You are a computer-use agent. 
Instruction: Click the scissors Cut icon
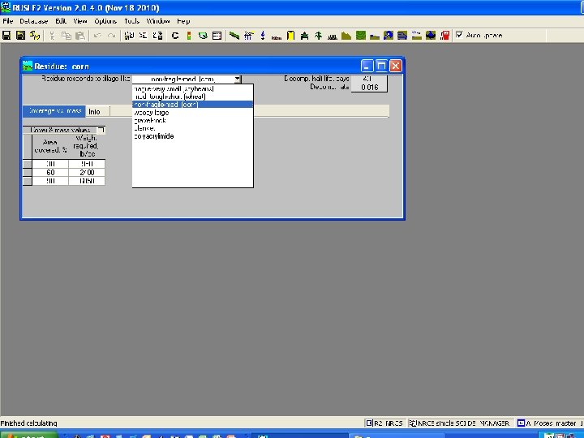click(52, 36)
